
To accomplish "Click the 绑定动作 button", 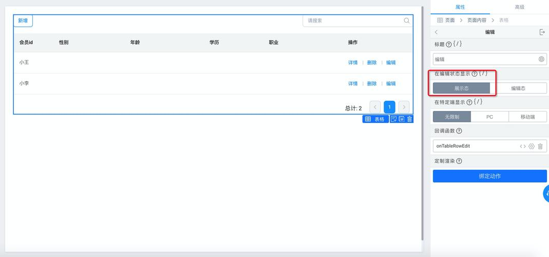I will [490, 176].
